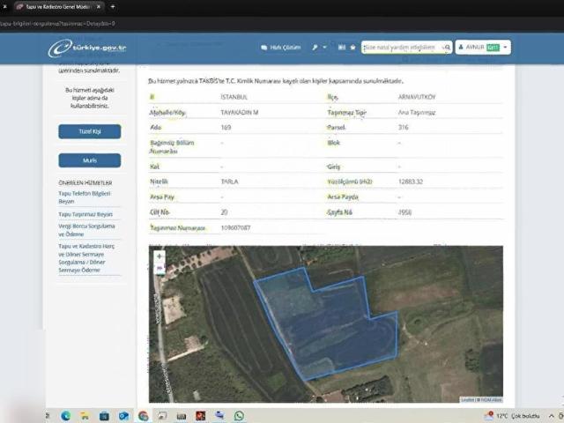Zoom in on the parcel map
Viewport: 564px width, 423px height.
click(160, 256)
